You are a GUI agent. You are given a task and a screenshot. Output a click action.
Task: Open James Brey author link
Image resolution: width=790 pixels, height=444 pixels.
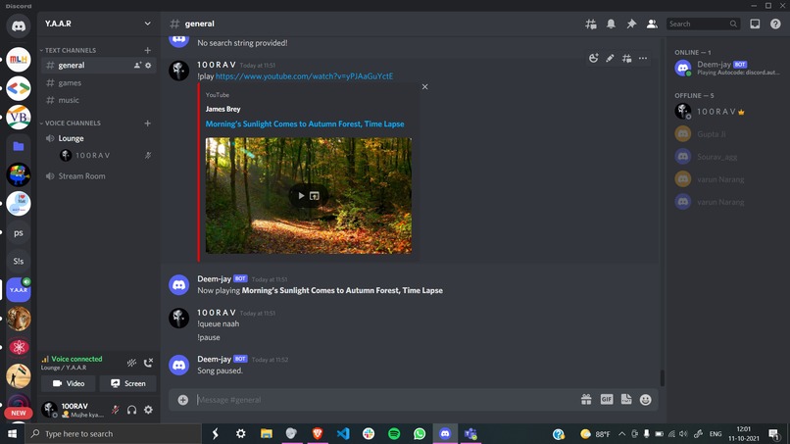pyautogui.click(x=222, y=109)
